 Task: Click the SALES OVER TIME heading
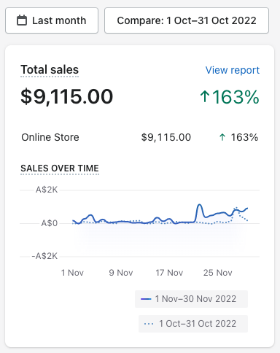(x=60, y=168)
